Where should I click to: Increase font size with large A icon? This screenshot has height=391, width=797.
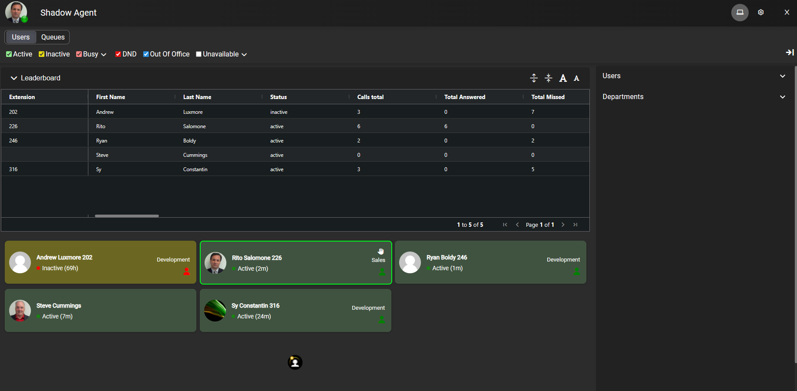563,78
